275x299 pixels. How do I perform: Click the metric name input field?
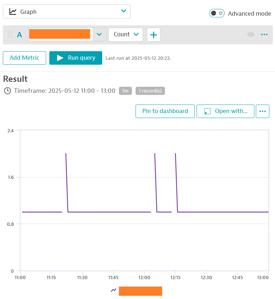pos(60,34)
